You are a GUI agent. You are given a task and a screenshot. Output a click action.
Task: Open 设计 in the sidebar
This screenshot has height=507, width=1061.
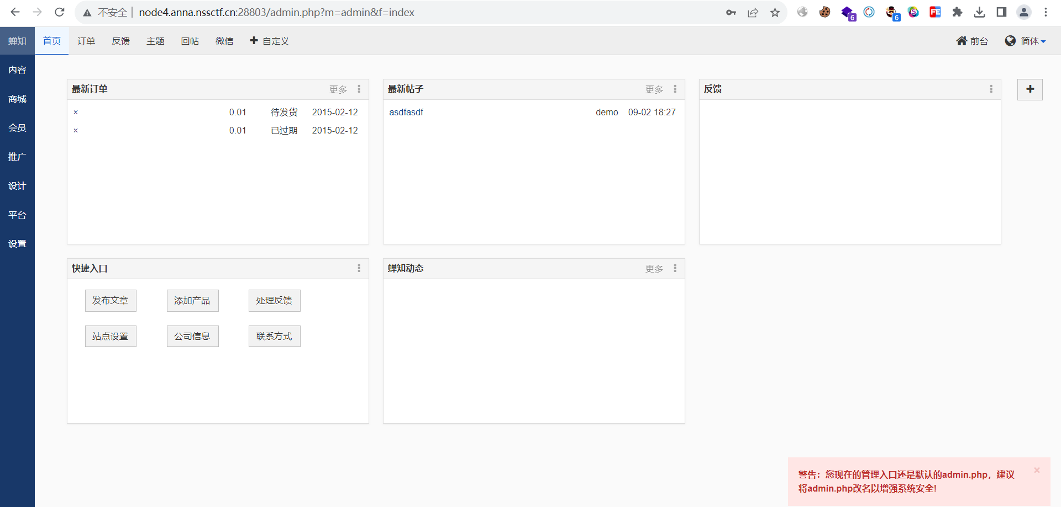(17, 186)
